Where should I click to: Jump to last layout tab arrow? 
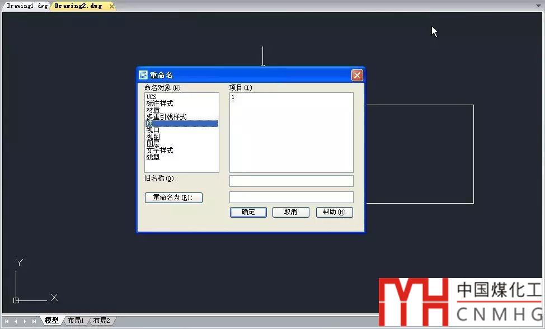click(x=34, y=321)
